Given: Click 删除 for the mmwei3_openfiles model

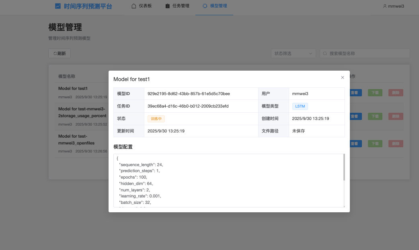Looking at the screenshot, I should pyautogui.click(x=396, y=144).
